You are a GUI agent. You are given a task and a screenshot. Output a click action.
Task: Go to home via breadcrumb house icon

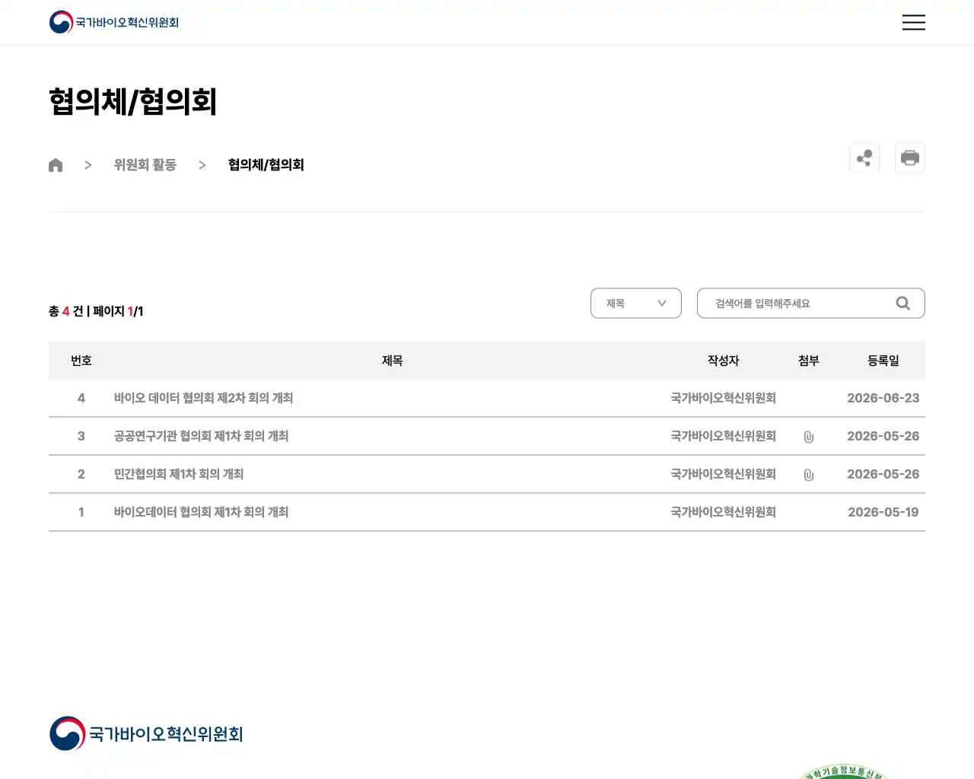tap(56, 165)
